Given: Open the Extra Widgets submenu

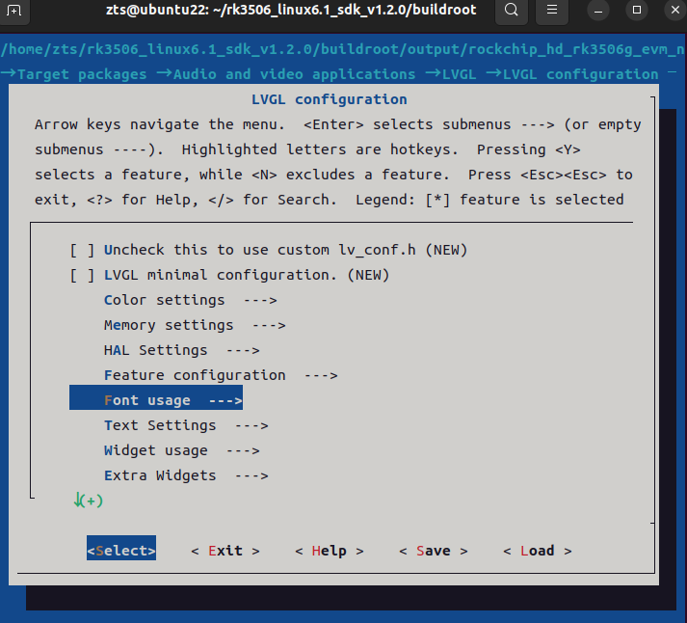Looking at the screenshot, I should click(186, 475).
